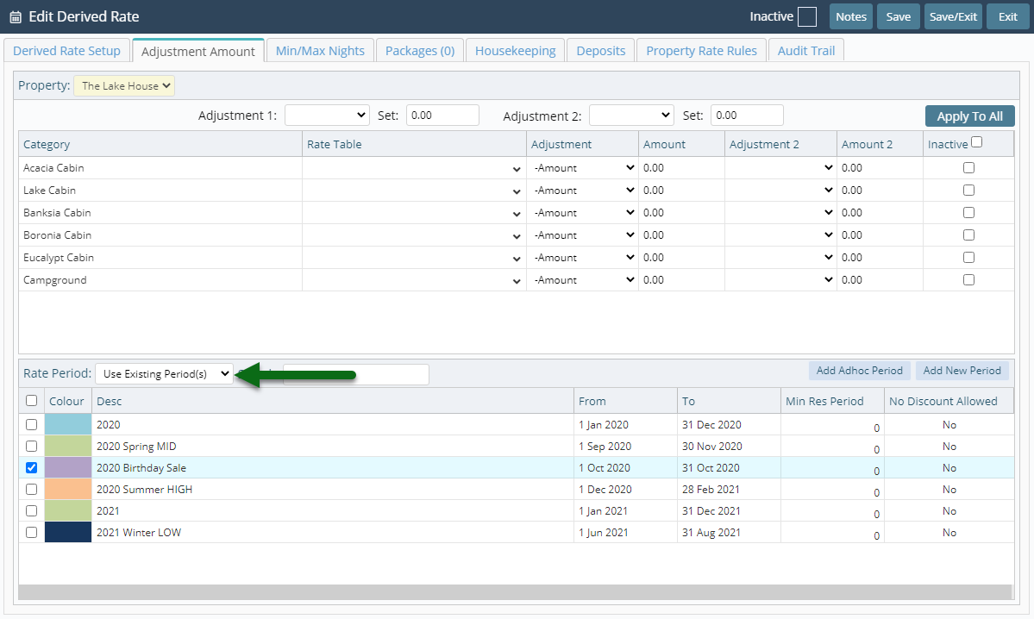1034x619 pixels.
Task: Open the Min/Max Nights tab
Action: coord(320,51)
